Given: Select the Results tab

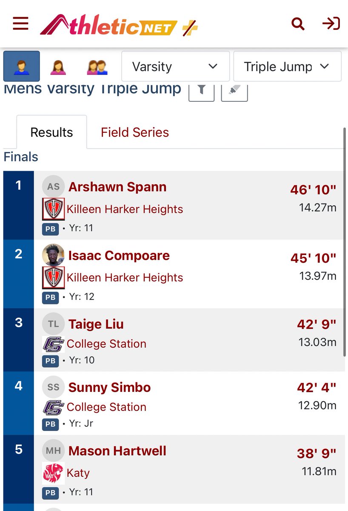Looking at the screenshot, I should [51, 132].
